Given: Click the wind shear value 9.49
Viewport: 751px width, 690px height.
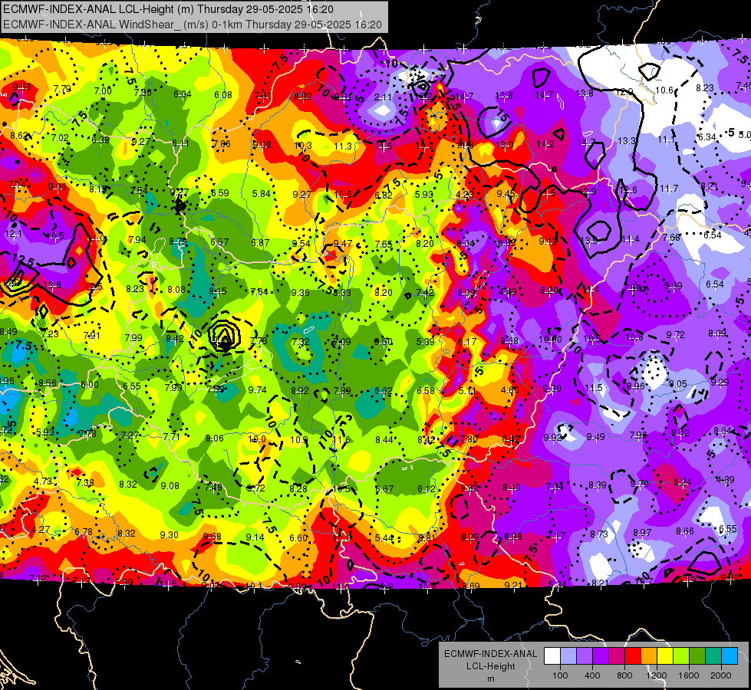Looking at the screenshot, I should point(595,437).
